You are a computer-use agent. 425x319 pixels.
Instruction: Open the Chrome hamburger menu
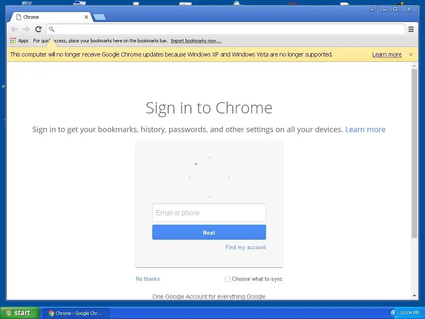411,29
